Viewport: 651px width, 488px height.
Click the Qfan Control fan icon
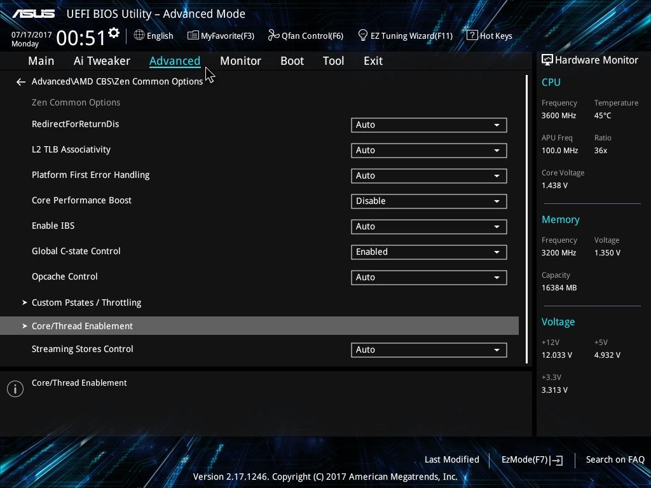point(273,36)
